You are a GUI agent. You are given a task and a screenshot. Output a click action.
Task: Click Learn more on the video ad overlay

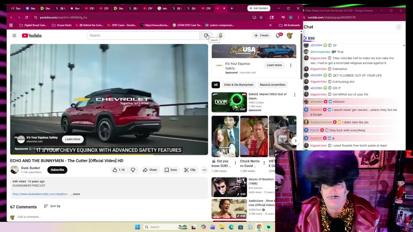[73, 139]
